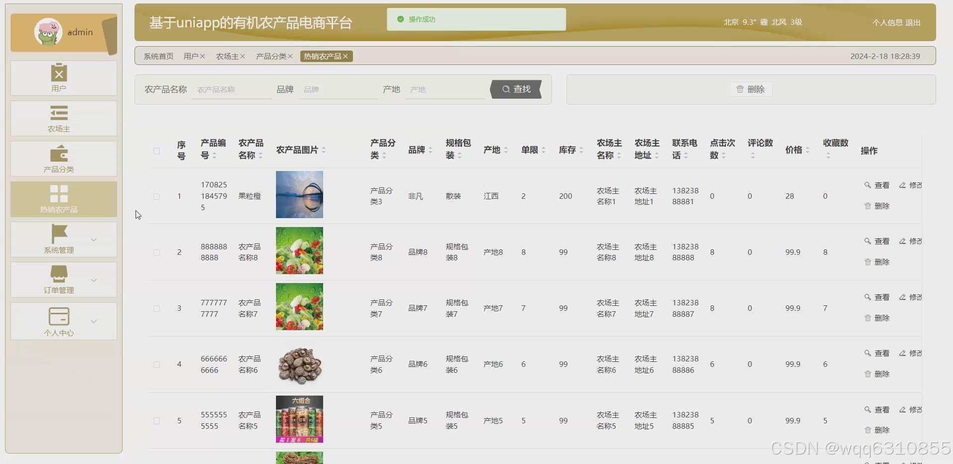
Task: Check the select-all checkbox in the table header
Action: [x=156, y=151]
